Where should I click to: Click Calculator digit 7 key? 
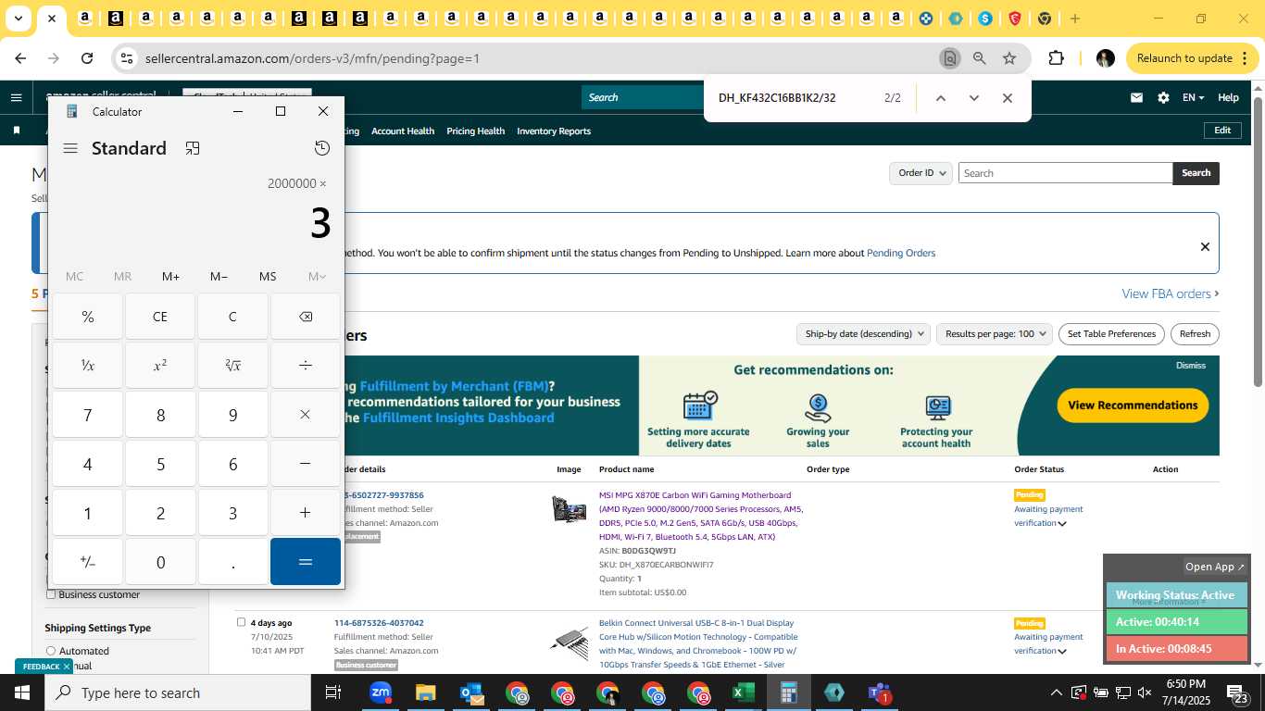pos(88,414)
